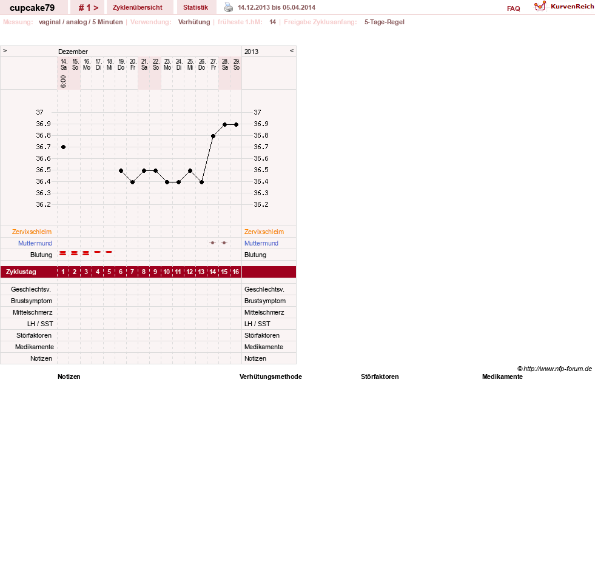Select bleeding marker on cycle day 5
The image size is (595, 582).
pyautogui.click(x=109, y=252)
